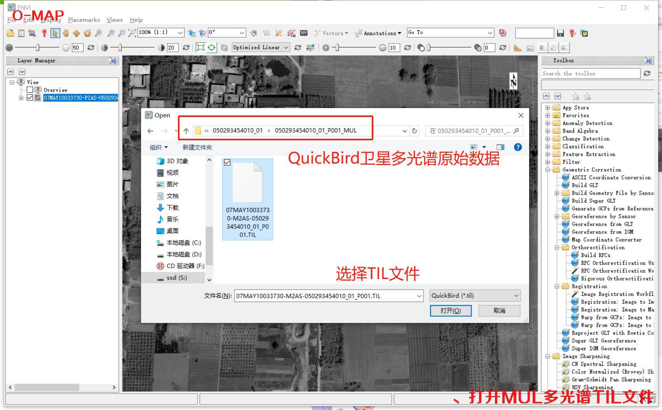Click the help question mark icon
Screen dimensions: 662x410
pos(517,147)
